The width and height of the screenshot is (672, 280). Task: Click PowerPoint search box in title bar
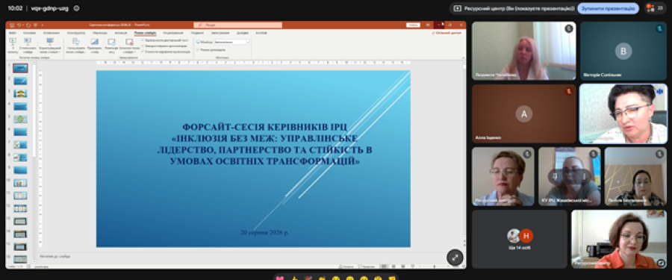[238, 25]
